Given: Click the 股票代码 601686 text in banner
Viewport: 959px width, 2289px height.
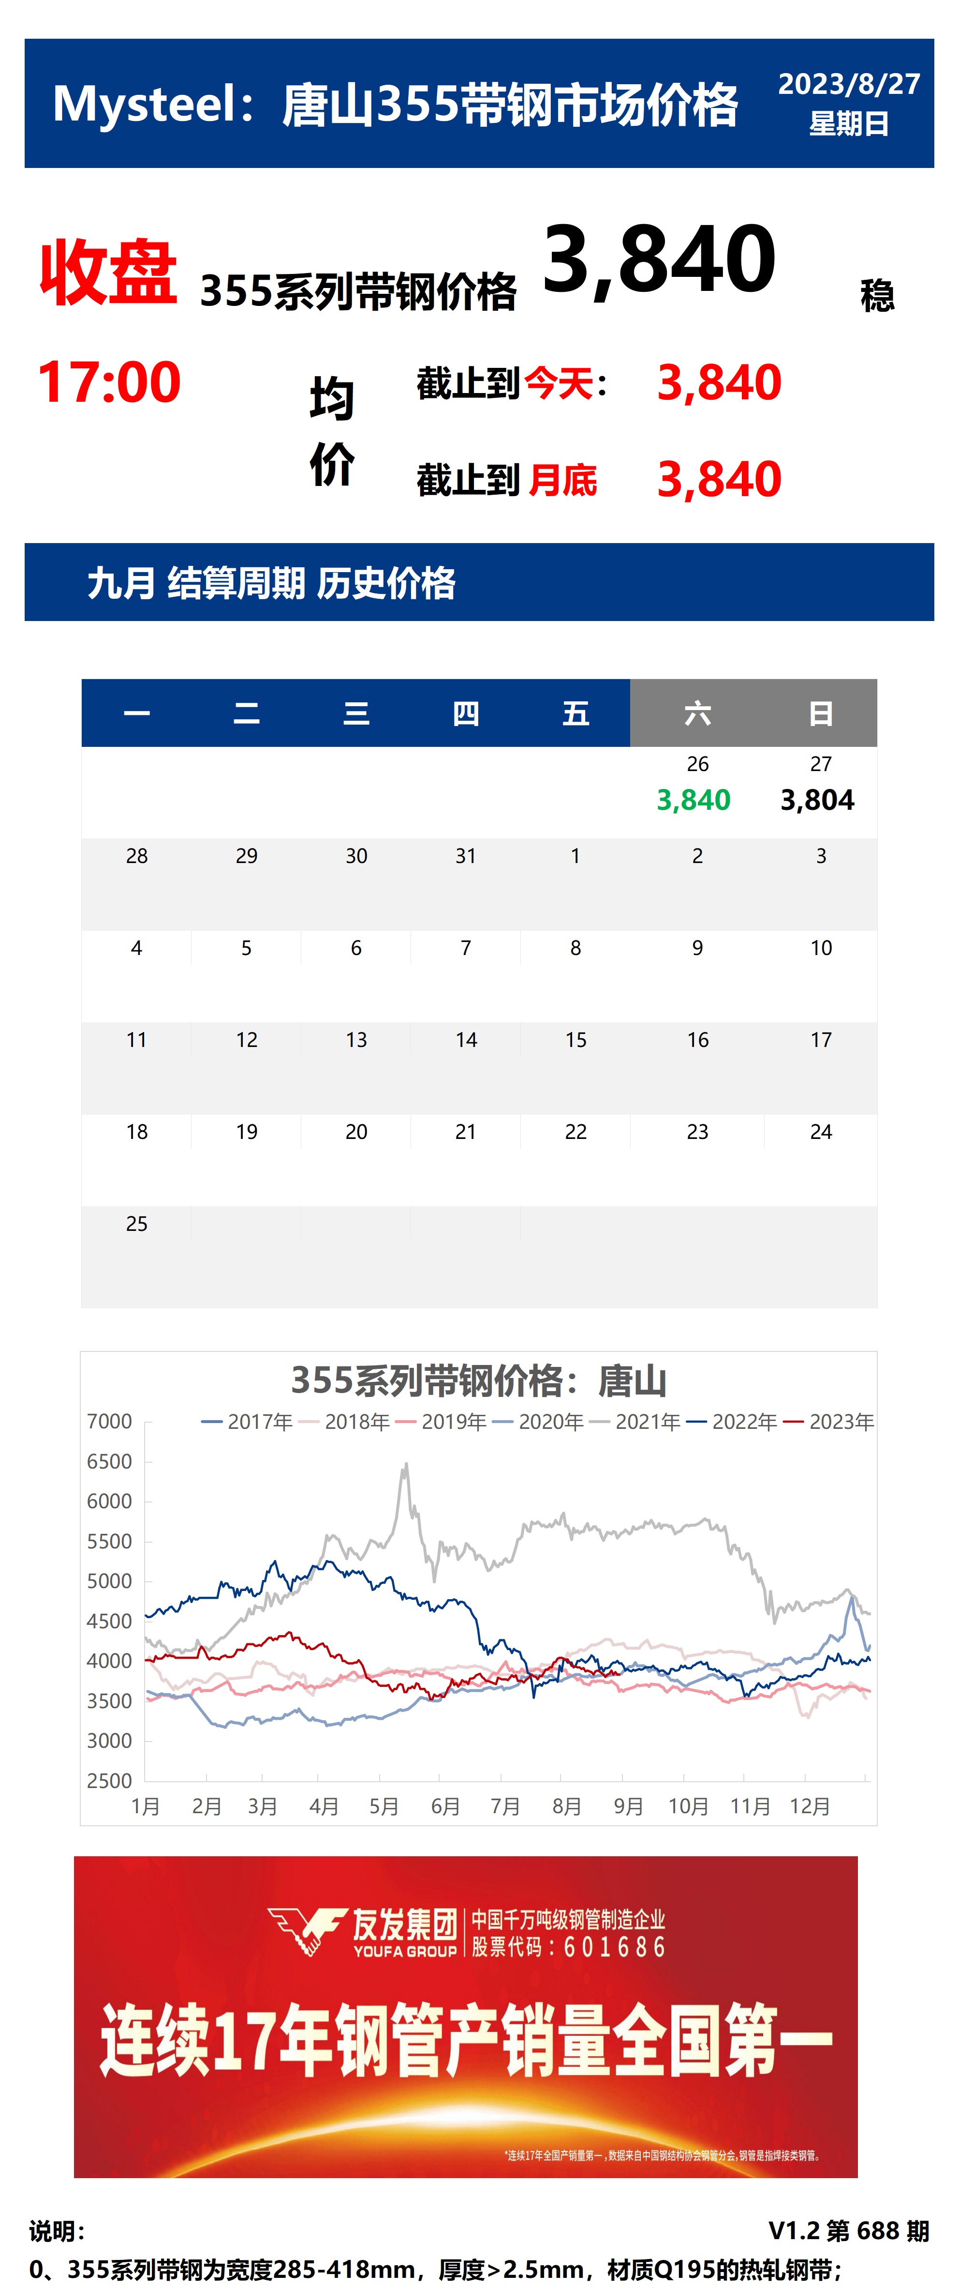Looking at the screenshot, I should (x=568, y=1947).
